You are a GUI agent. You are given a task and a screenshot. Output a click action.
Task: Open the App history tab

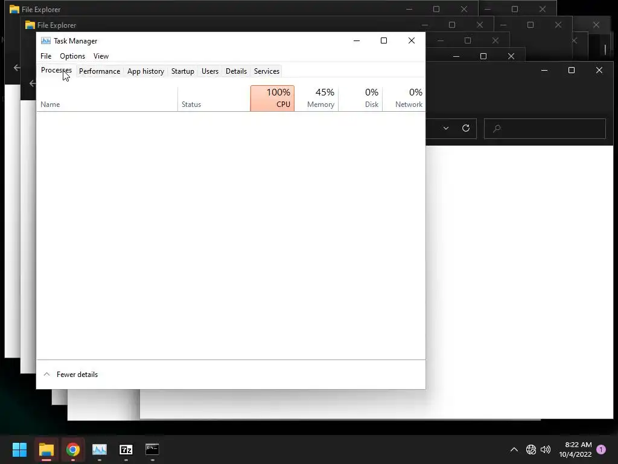[x=145, y=71]
